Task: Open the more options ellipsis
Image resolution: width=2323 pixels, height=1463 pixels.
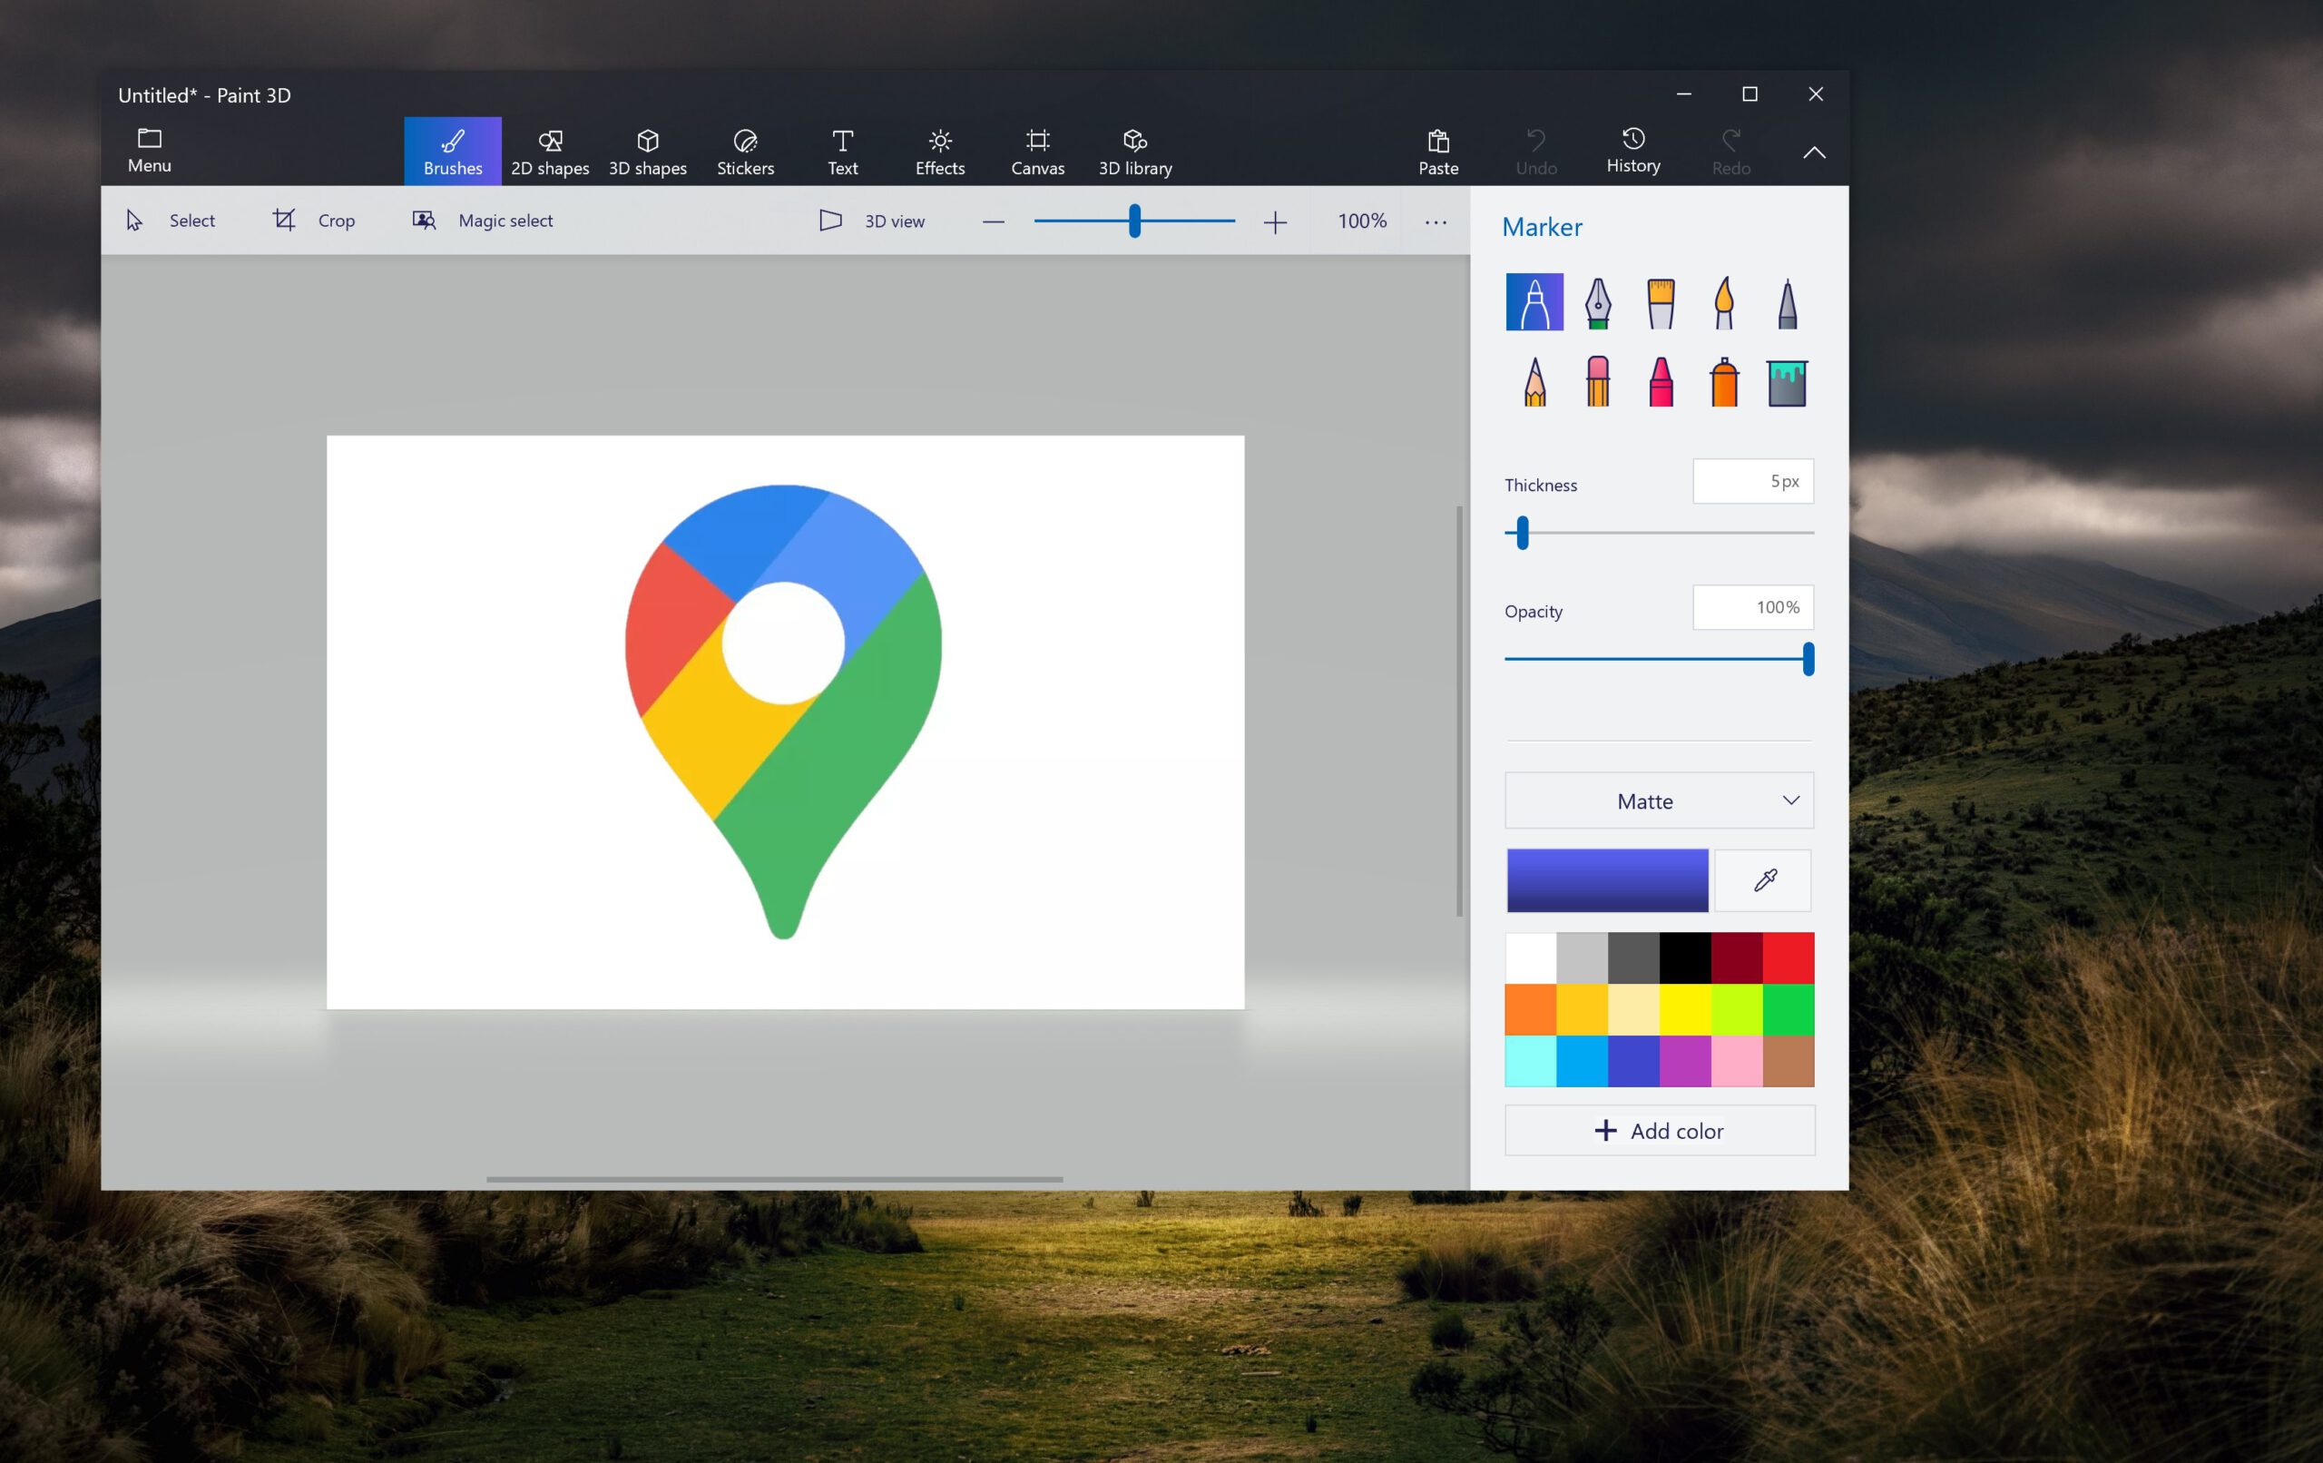Action: (x=1436, y=222)
